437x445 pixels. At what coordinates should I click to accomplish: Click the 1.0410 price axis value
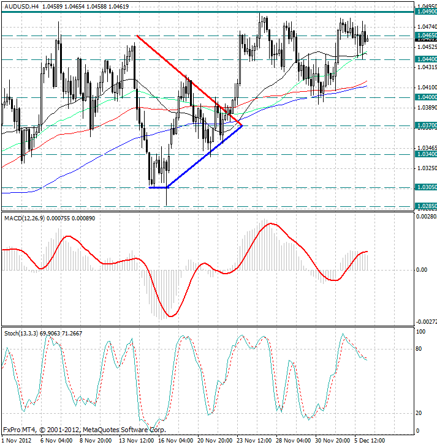427,87
